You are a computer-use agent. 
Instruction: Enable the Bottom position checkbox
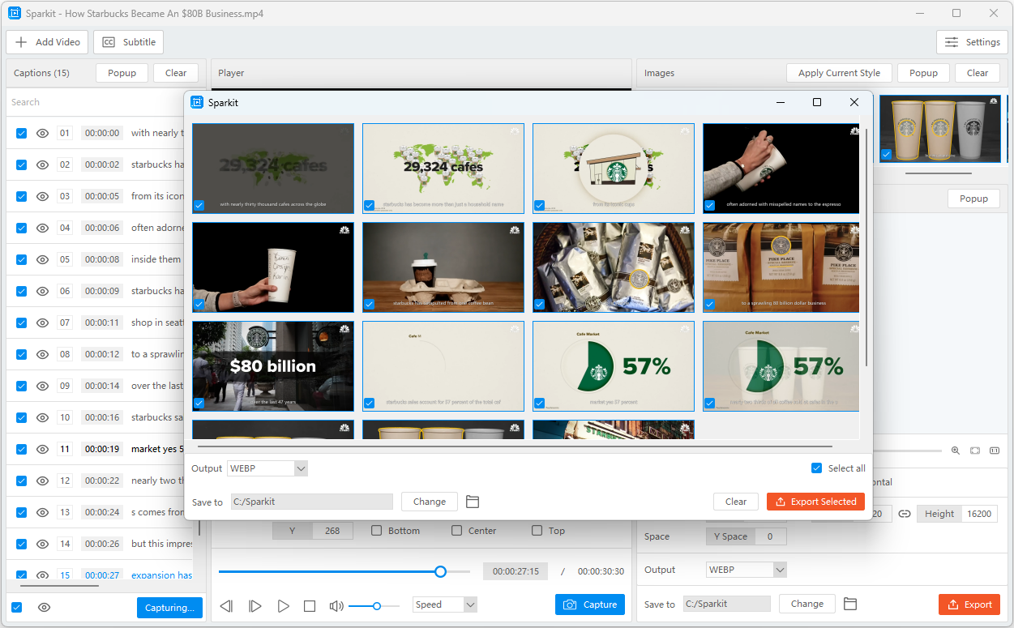[376, 531]
